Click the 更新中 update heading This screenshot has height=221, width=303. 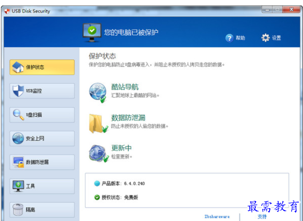[122, 148]
